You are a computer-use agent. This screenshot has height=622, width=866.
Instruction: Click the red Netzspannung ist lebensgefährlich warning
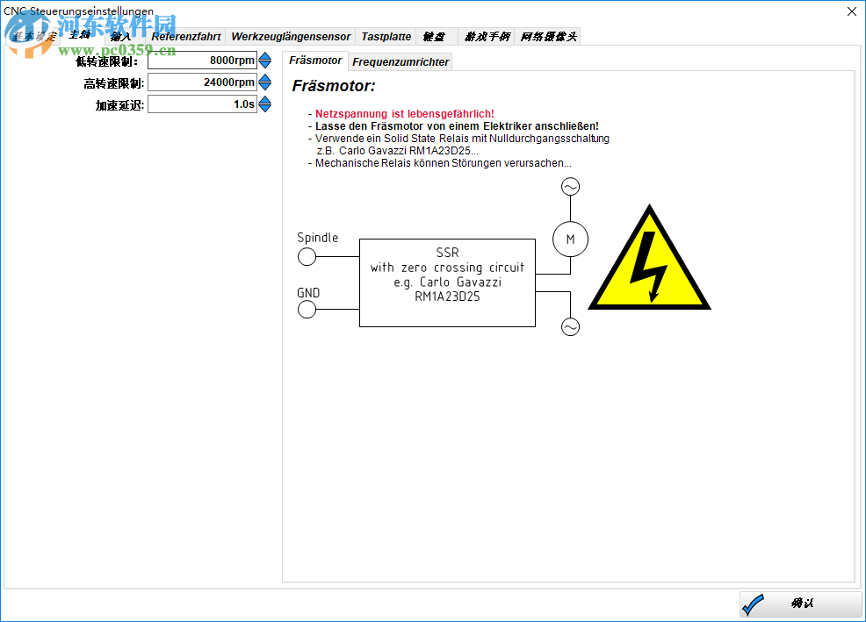point(405,114)
